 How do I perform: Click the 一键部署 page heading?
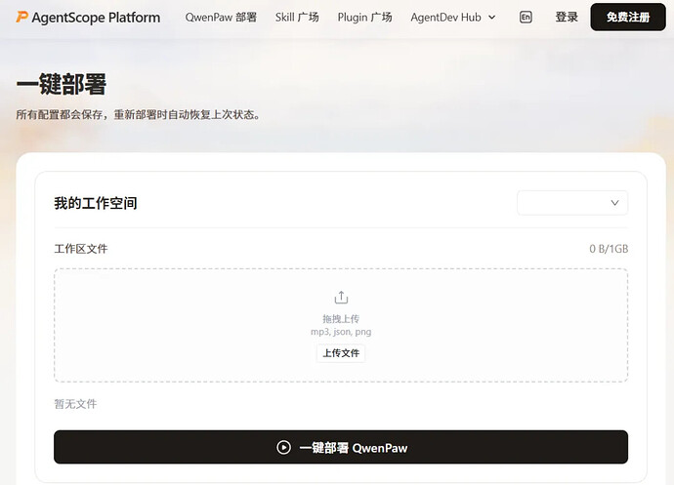(61, 84)
